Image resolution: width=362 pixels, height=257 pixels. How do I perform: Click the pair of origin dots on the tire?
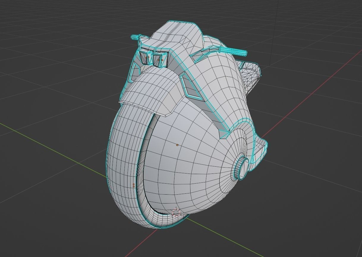coord(133,185)
